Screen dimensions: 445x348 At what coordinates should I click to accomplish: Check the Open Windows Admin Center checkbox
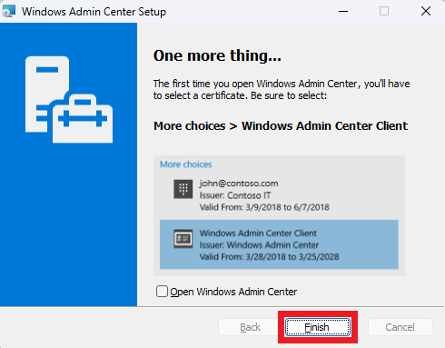(162, 292)
